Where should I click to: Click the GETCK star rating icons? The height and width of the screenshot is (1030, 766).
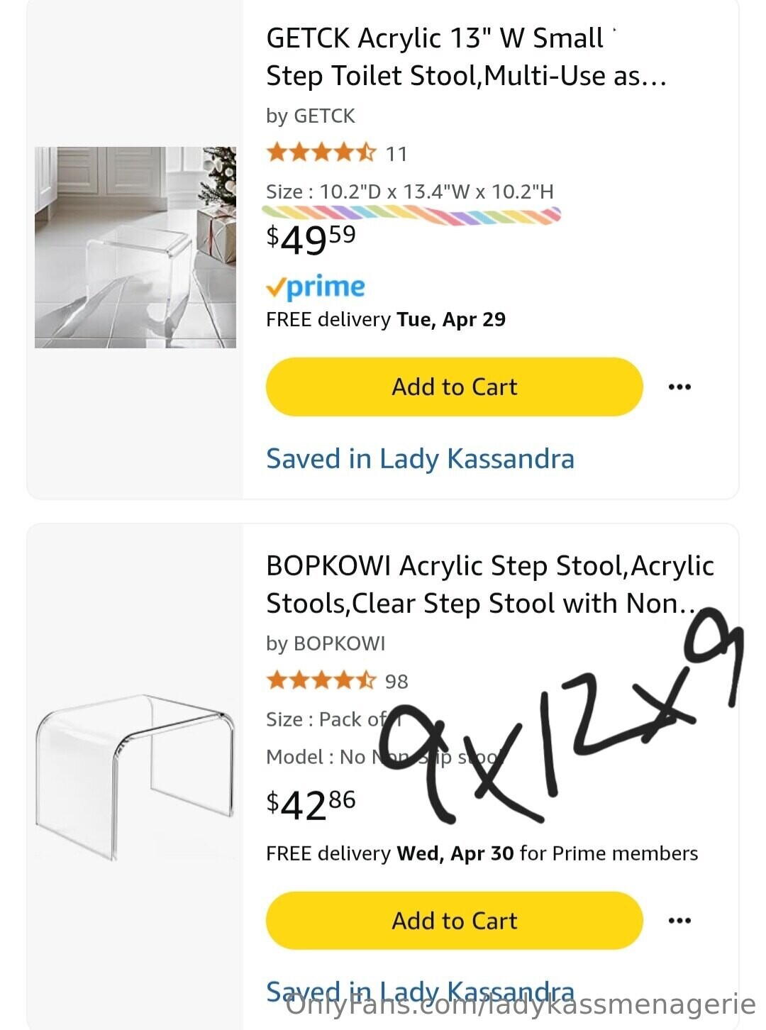click(321, 153)
